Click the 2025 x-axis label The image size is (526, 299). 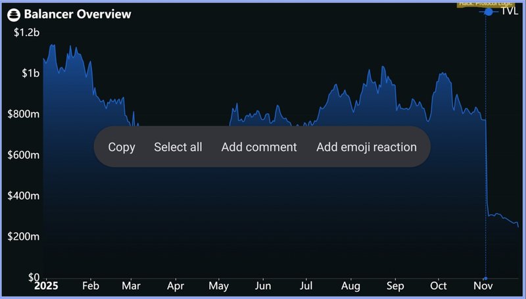tap(46, 286)
